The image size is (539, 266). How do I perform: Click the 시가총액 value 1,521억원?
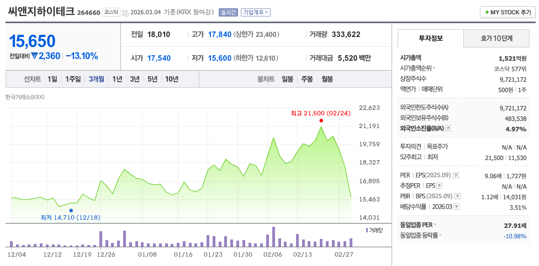(x=512, y=58)
